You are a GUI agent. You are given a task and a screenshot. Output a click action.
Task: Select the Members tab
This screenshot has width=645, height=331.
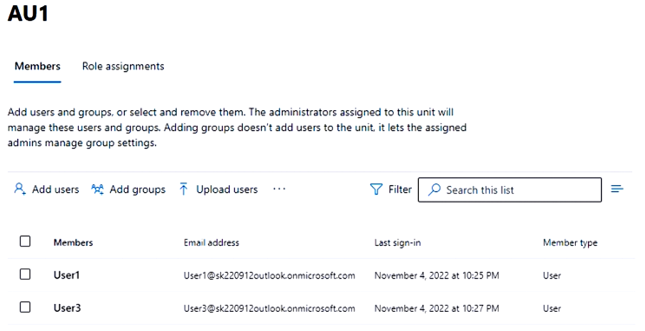[x=37, y=66]
